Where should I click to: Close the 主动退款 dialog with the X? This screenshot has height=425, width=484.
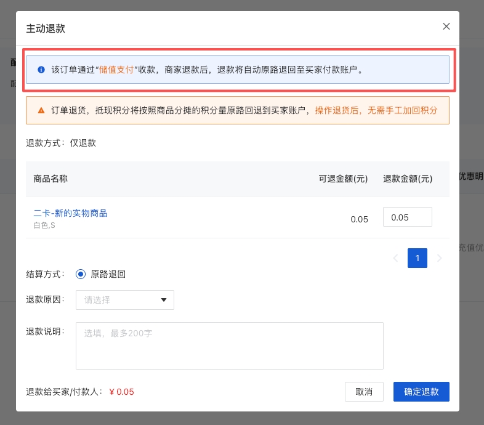coord(446,26)
